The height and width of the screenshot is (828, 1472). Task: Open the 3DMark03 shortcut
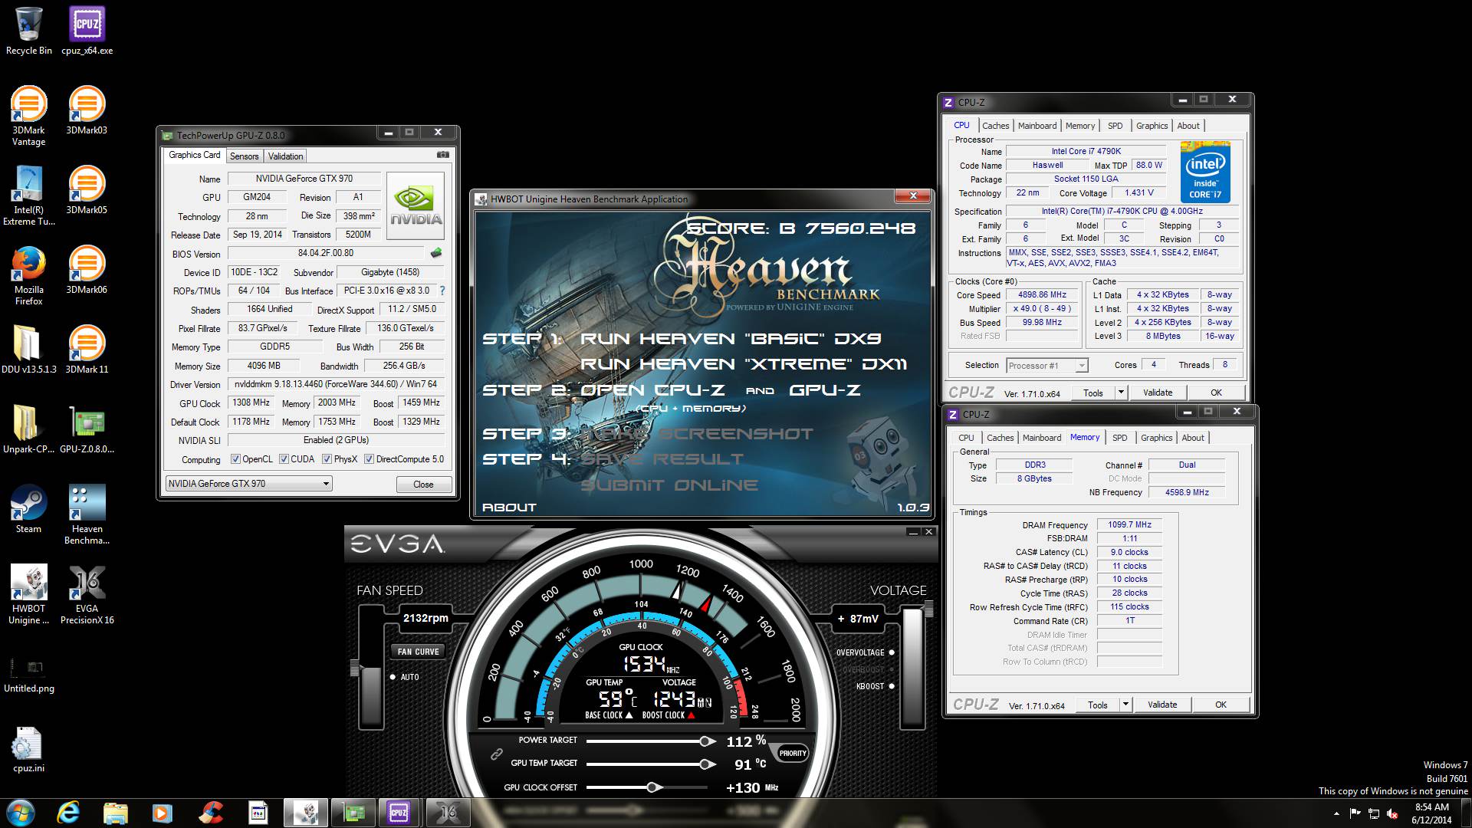87,111
